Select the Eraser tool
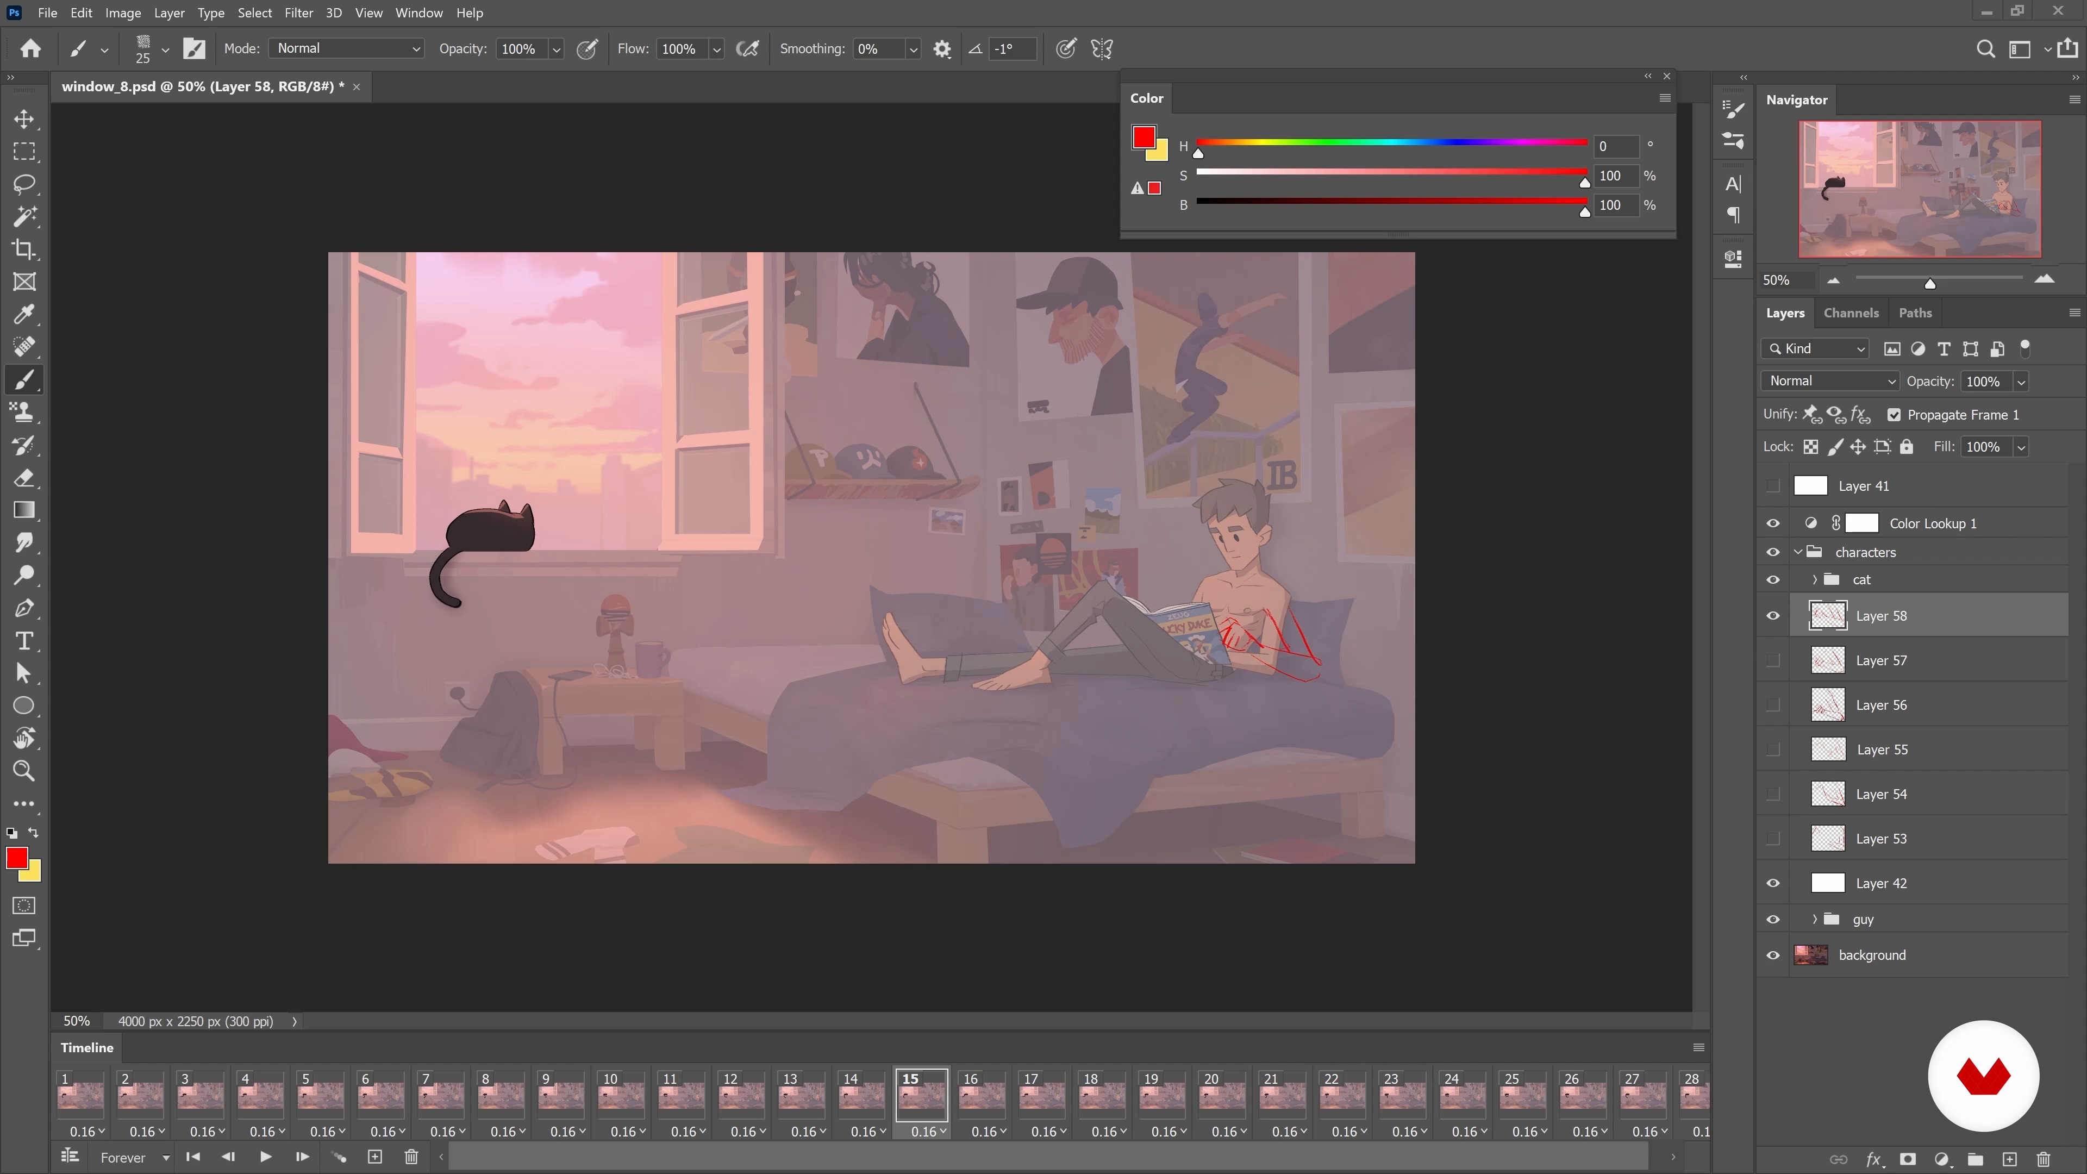 (x=24, y=478)
